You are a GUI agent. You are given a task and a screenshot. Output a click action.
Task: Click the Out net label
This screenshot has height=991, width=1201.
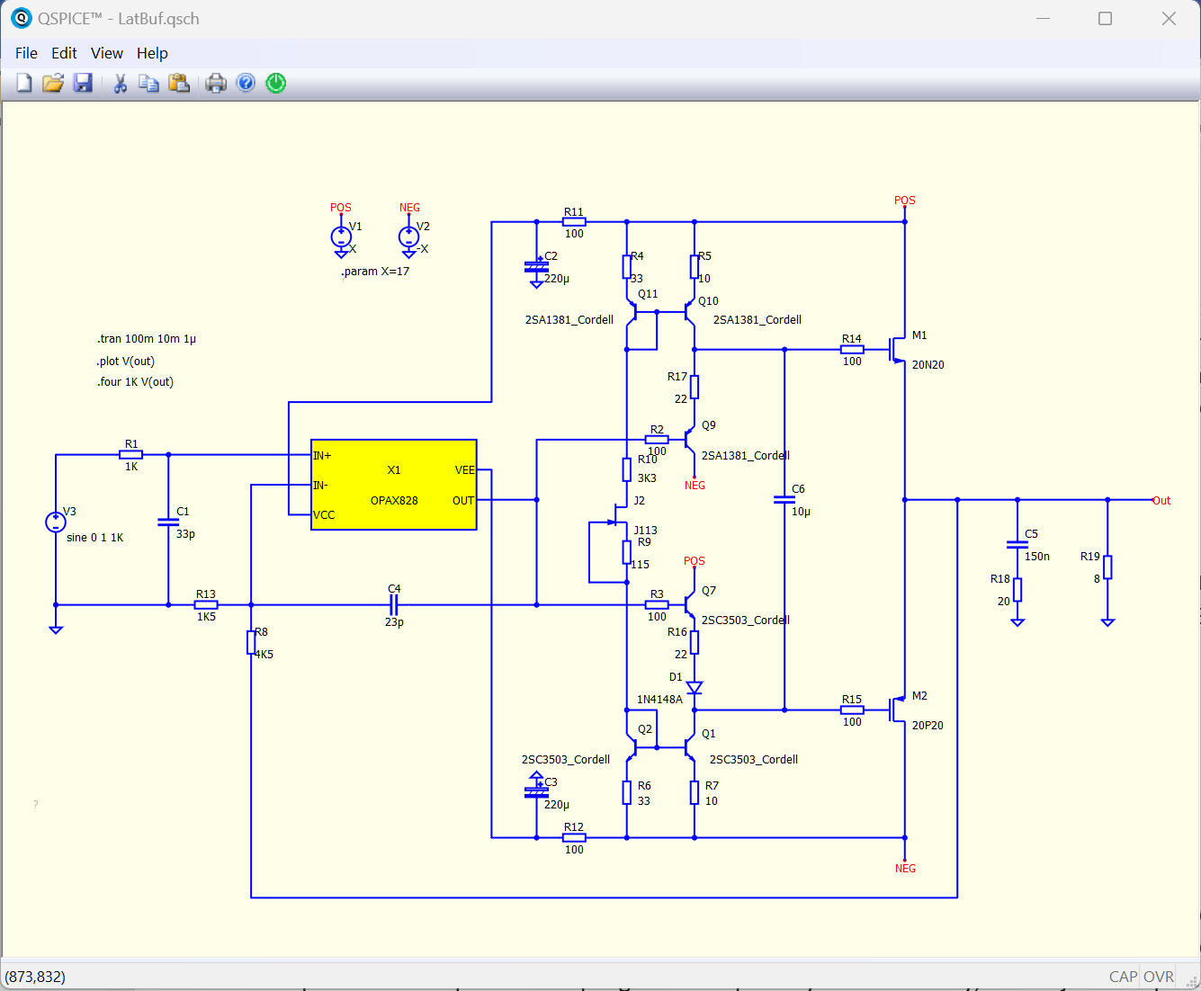[1161, 501]
